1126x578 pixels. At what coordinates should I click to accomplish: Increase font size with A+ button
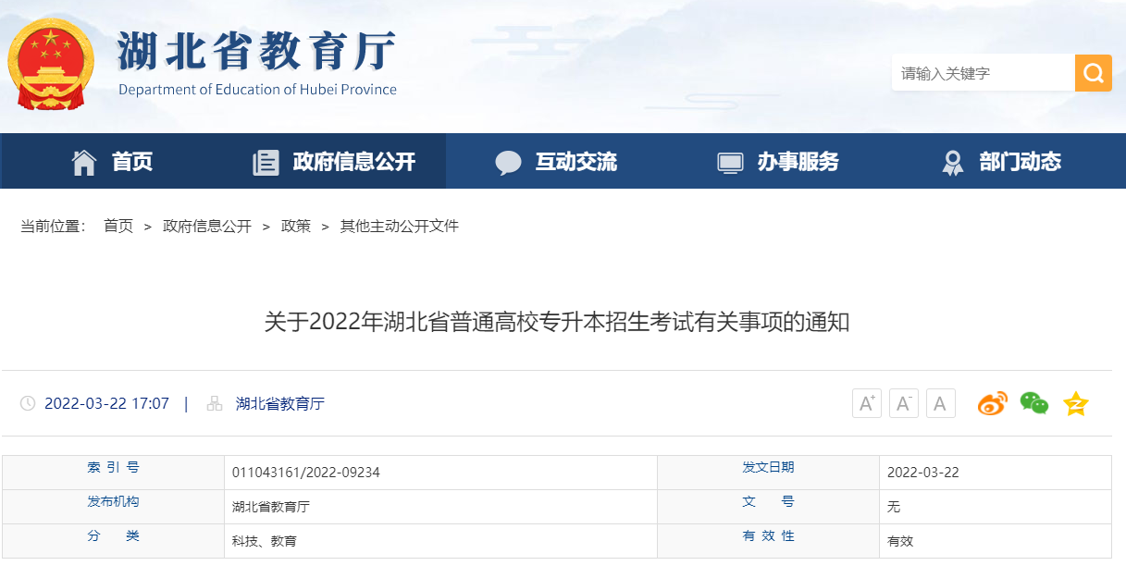[867, 403]
